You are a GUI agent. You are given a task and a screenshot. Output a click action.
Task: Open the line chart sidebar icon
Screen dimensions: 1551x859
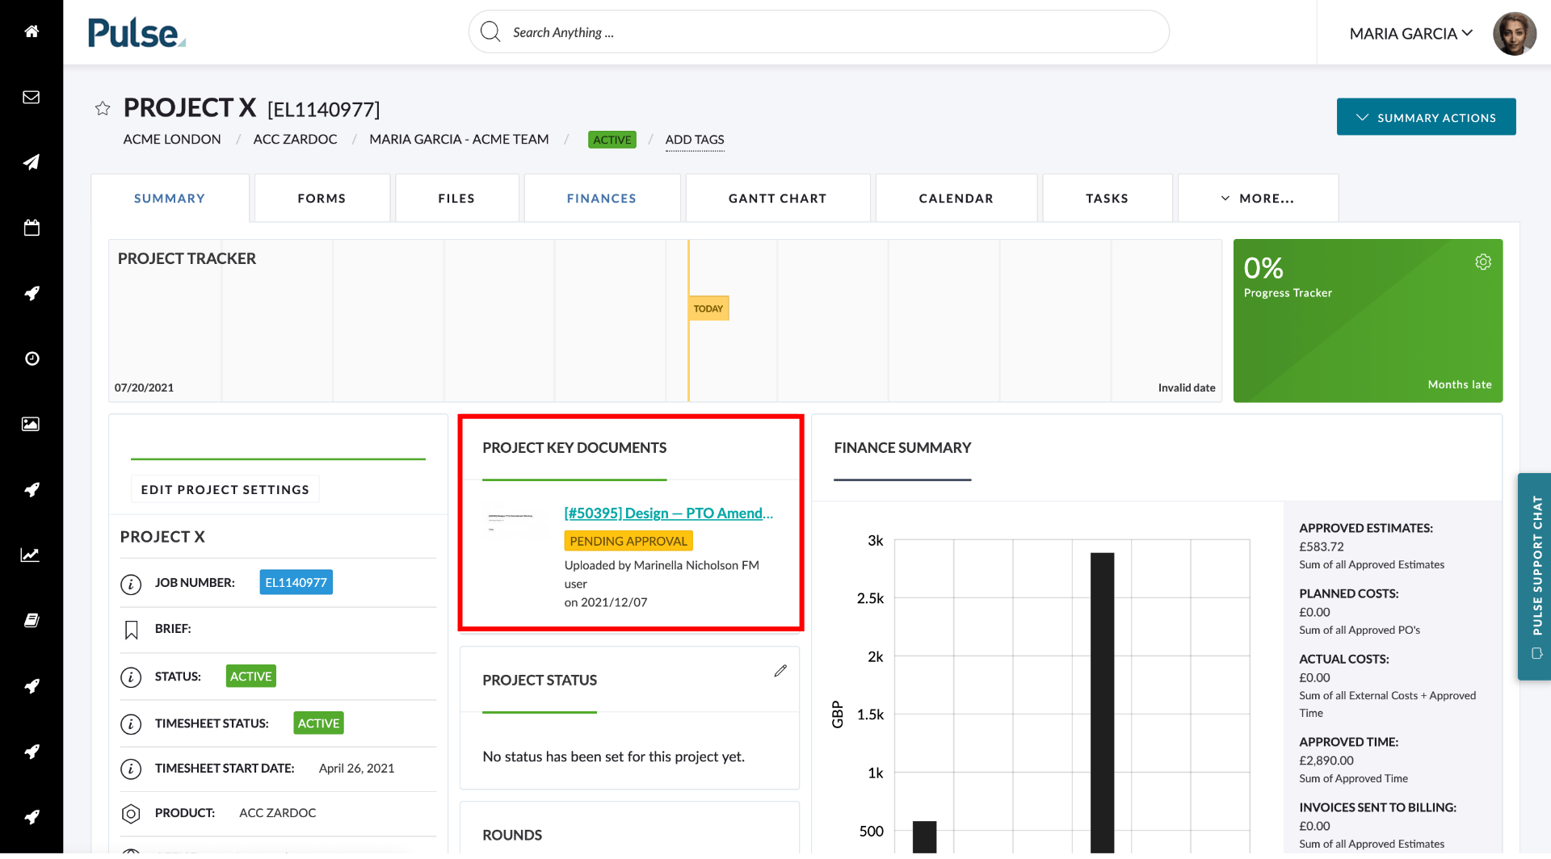tap(32, 555)
